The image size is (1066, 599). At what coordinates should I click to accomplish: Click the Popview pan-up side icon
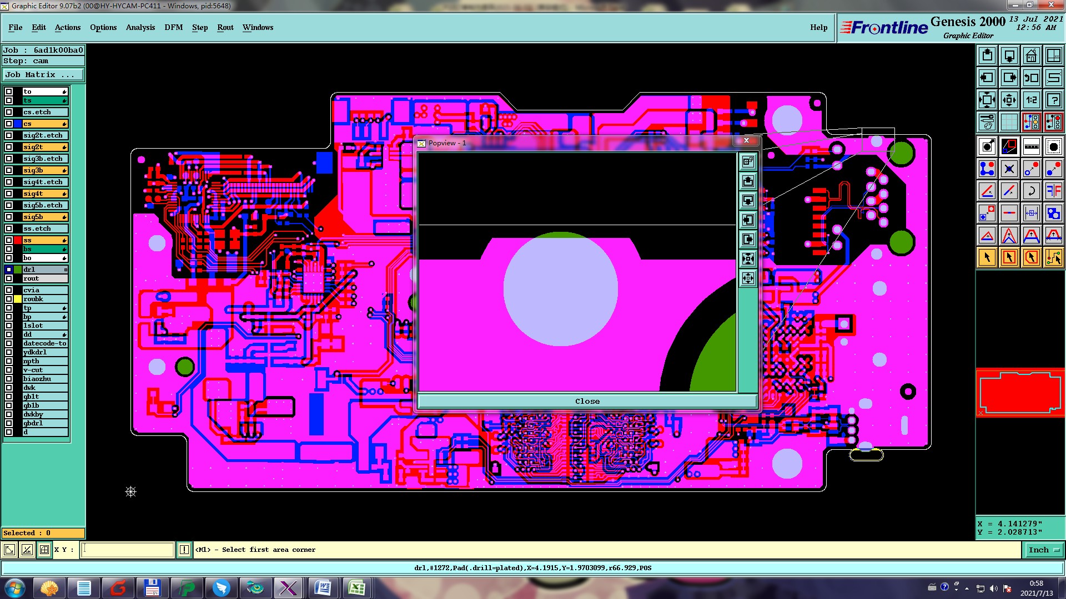(748, 181)
